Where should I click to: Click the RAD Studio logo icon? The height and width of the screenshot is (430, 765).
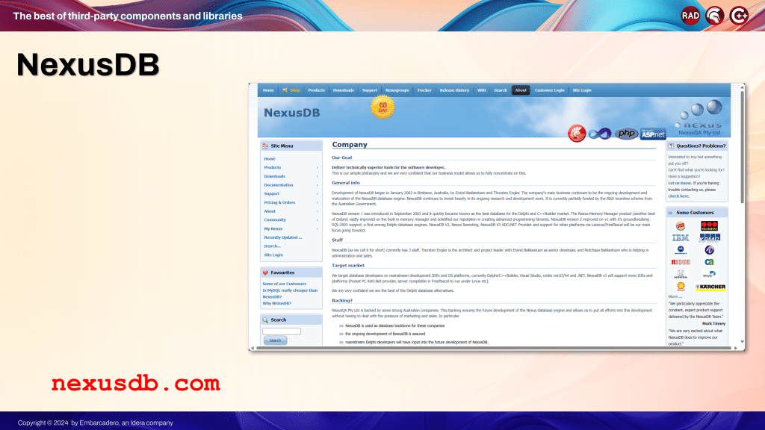click(690, 16)
